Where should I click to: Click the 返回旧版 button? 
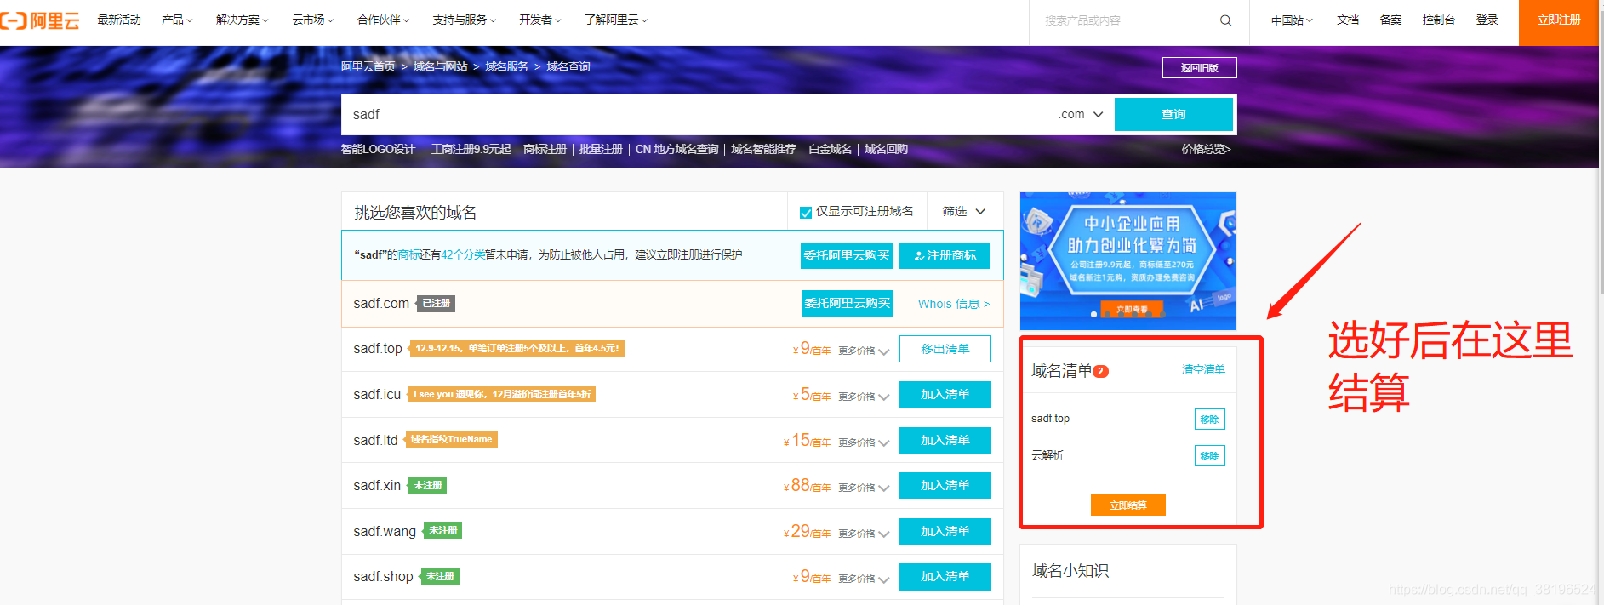click(1199, 68)
